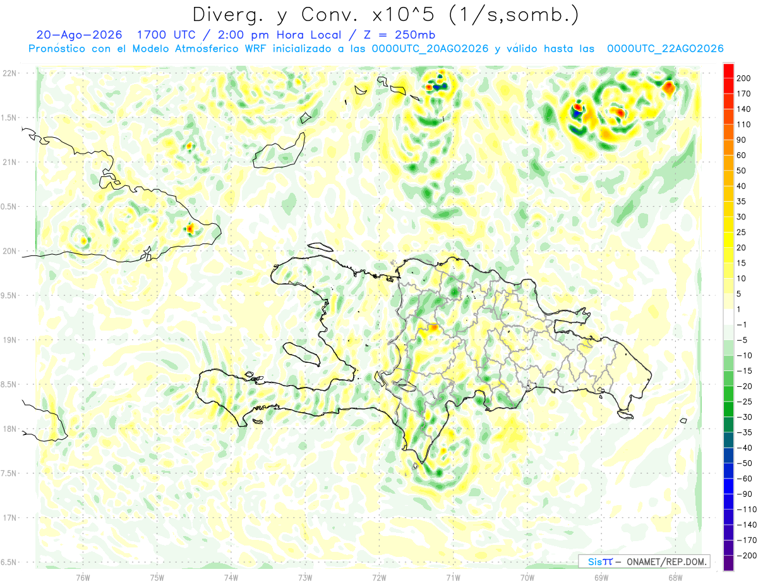Image resolution: width=758 pixels, height=586 pixels.
Task: Click the '74W' longitude label
Action: click(231, 578)
